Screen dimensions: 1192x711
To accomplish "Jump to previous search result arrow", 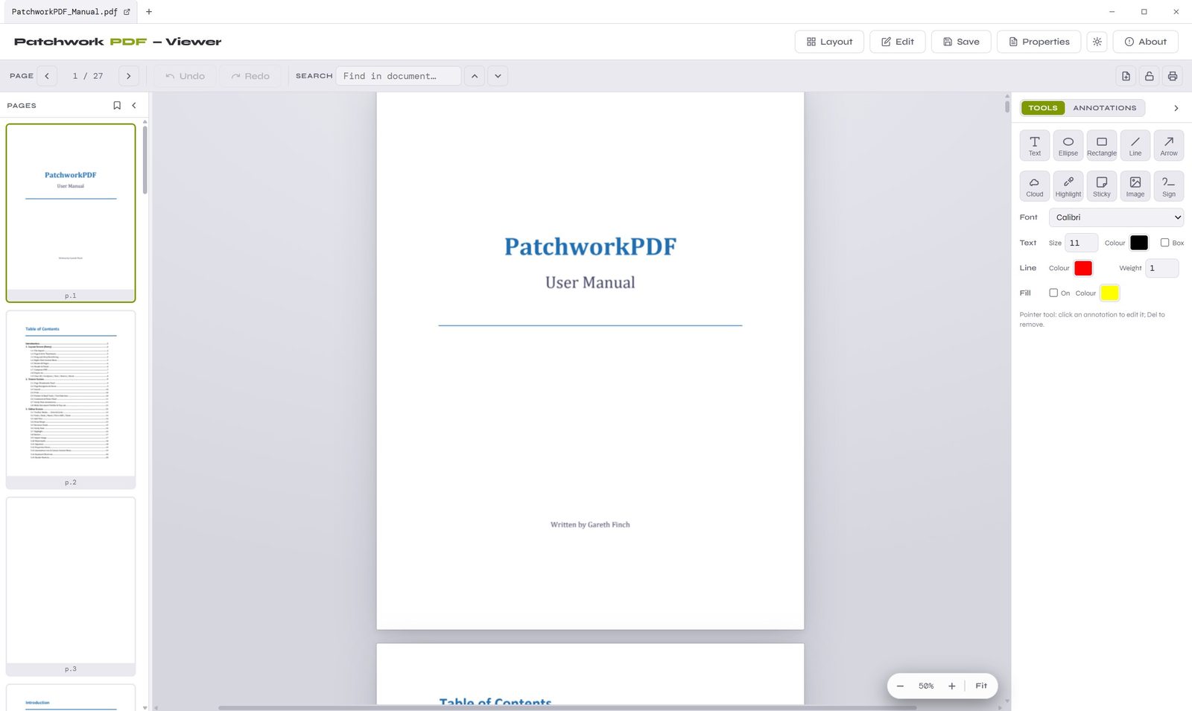I will click(475, 76).
